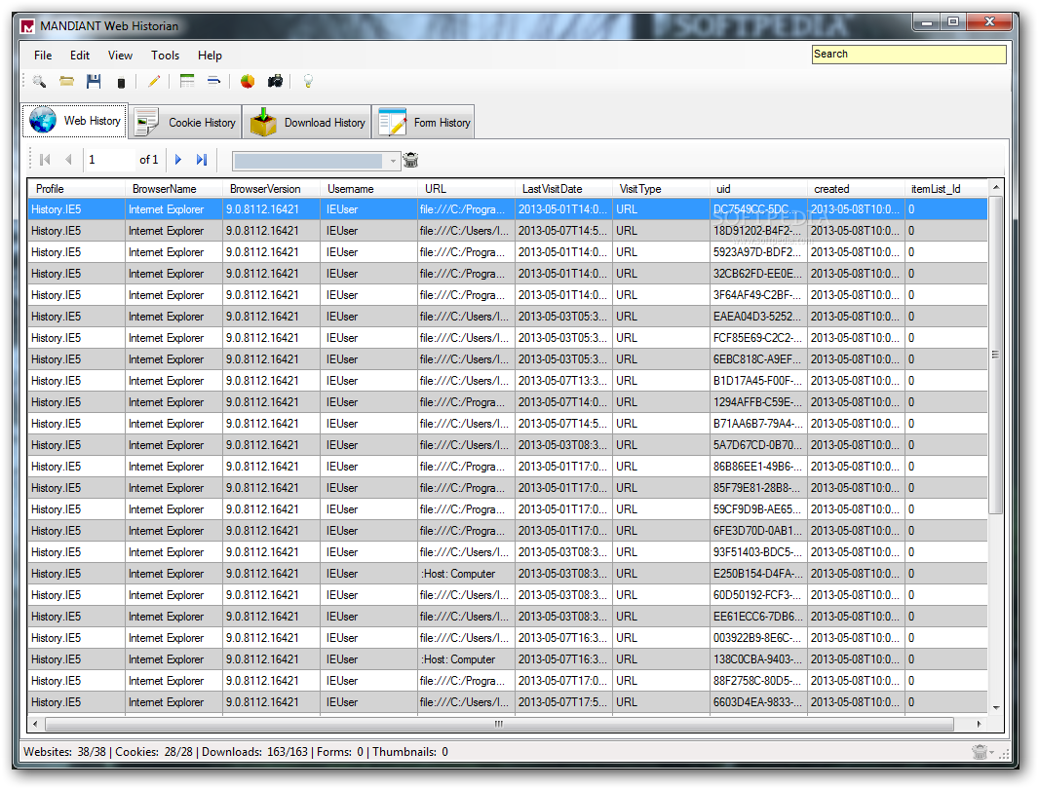The width and height of the screenshot is (1039, 789).
Task: Click the yellow Search field
Action: coord(908,55)
